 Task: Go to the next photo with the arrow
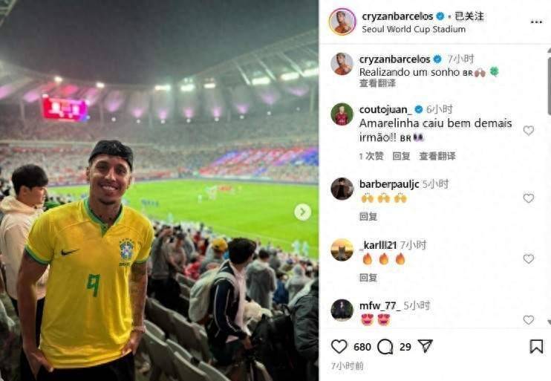tap(302, 212)
